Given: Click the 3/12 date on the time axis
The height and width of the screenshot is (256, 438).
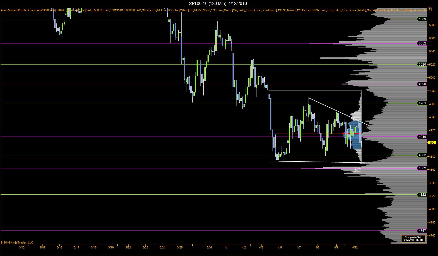Looking at the screenshot, I should click(22, 247).
